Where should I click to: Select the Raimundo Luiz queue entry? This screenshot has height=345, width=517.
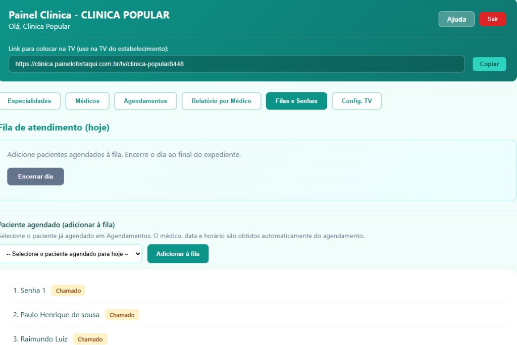pyautogui.click(x=40, y=339)
